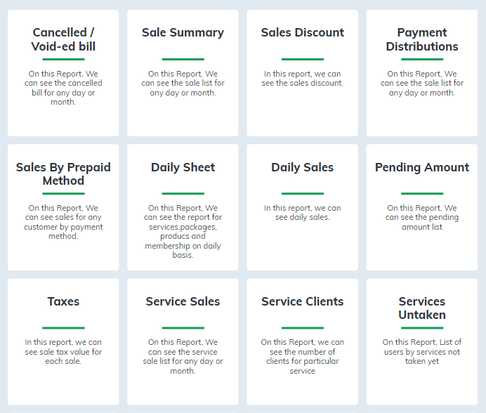Open Sales By Prepaid Method report

pyautogui.click(x=63, y=207)
